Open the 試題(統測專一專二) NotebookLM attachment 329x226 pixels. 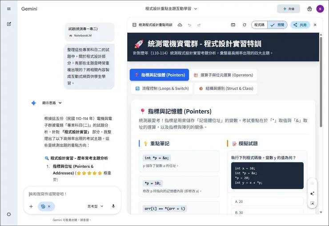point(90,32)
